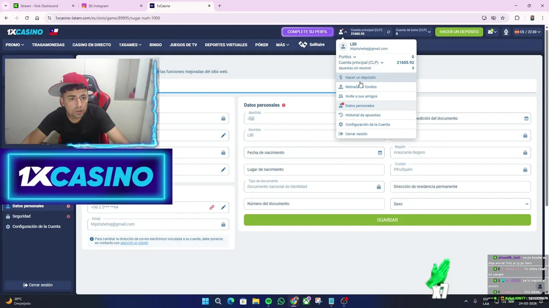The height and width of the screenshot is (308, 549).
Task: Switch to the Instagram browser tab
Action: pos(112,6)
